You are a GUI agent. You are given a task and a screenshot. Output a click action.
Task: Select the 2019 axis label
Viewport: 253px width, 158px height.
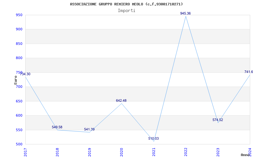[x=89, y=152]
